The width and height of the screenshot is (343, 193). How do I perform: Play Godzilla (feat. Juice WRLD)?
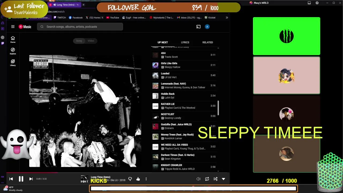pos(184,126)
